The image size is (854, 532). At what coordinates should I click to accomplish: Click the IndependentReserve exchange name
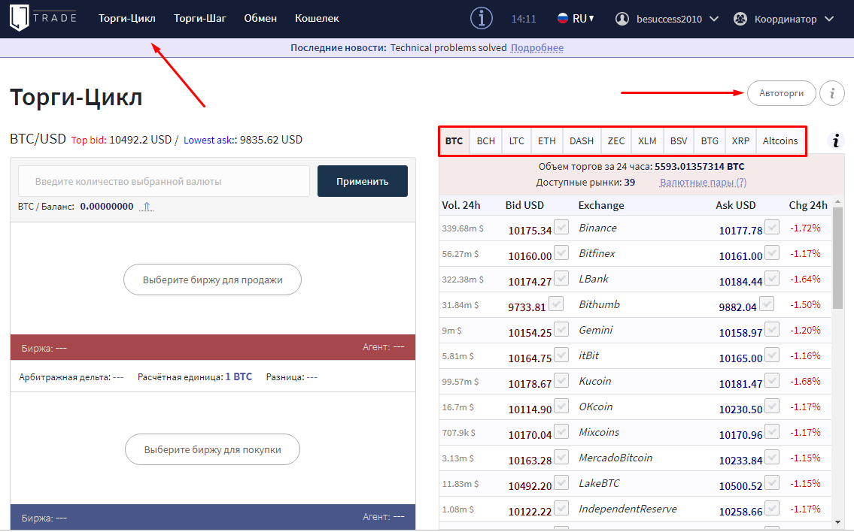[x=628, y=509]
